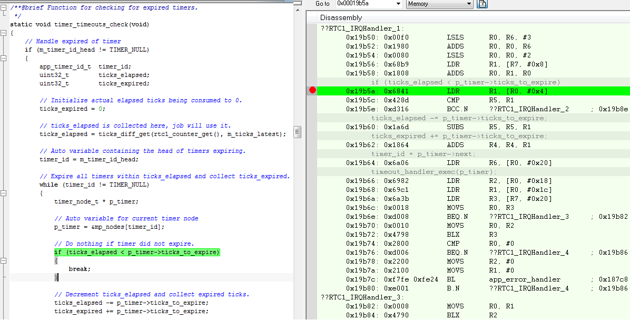The image size is (630, 320).
Task: Click the 'ticks_elapsed = ticks_diff_get(...)' source line
Action: (x=163, y=134)
